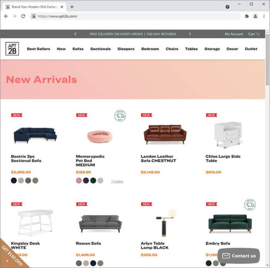Click quick ship truck badge on Pet Bed

(x=120, y=115)
